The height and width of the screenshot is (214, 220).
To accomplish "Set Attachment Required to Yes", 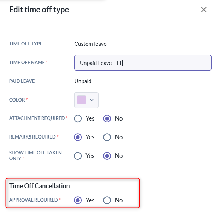I will (78, 118).
